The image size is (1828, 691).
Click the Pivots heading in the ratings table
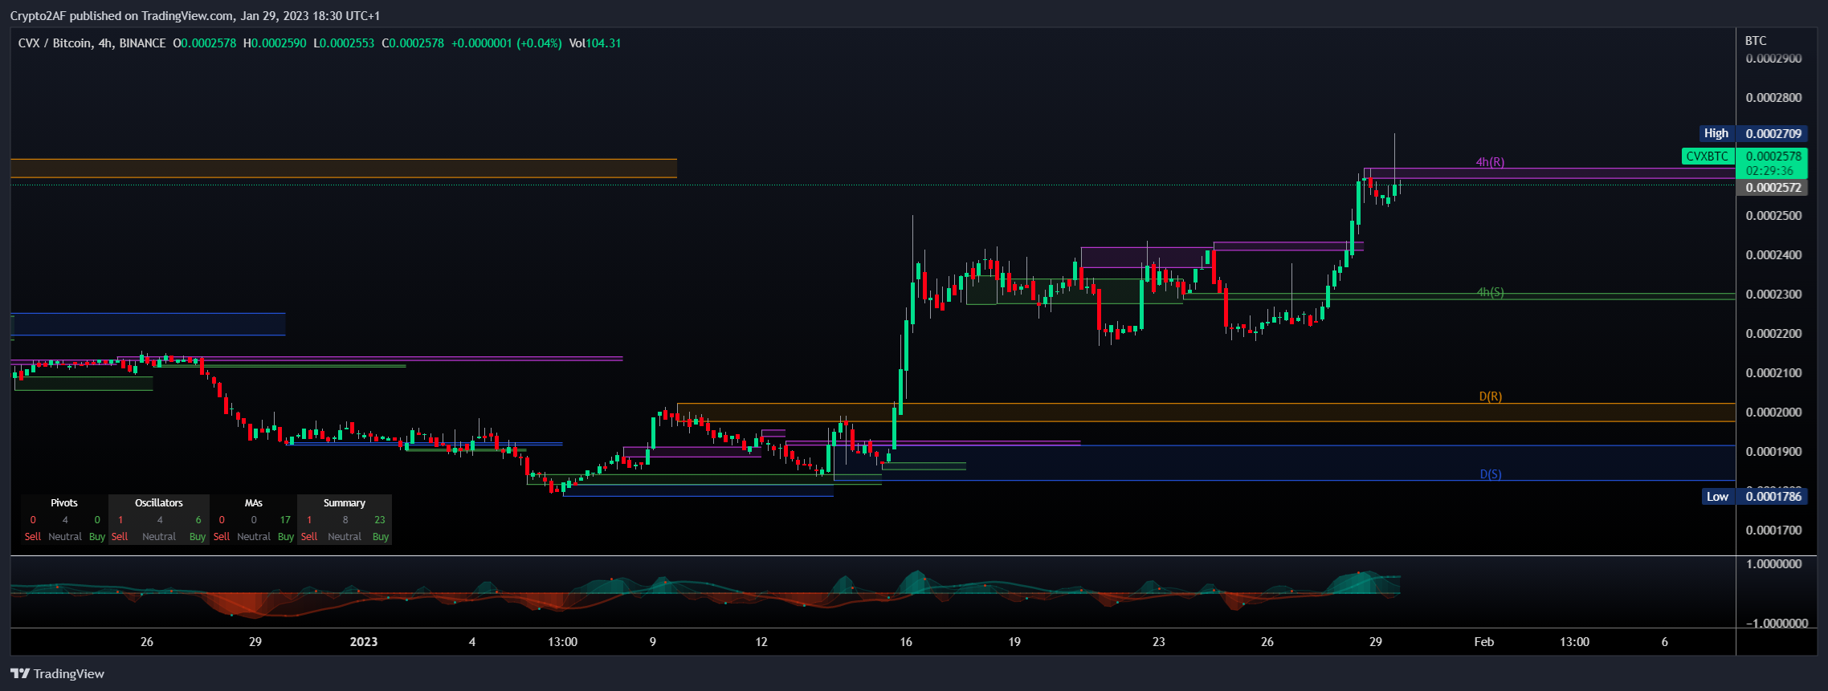point(64,503)
